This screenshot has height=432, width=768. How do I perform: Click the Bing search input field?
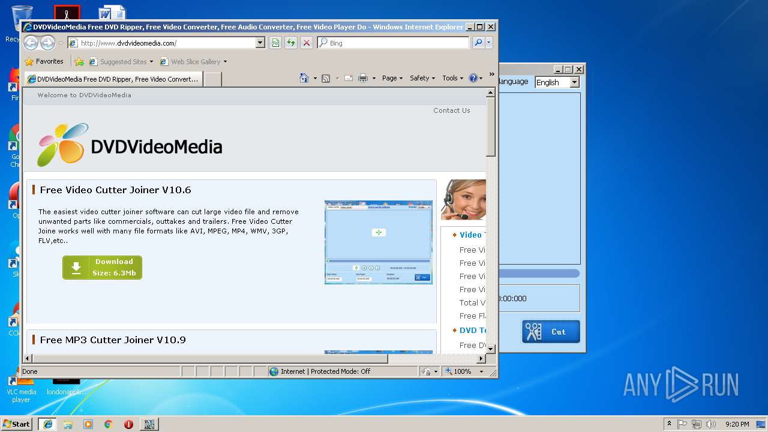point(398,43)
